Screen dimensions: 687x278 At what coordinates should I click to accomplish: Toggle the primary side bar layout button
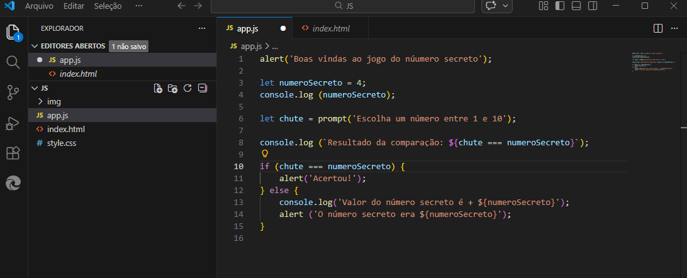[x=560, y=6]
